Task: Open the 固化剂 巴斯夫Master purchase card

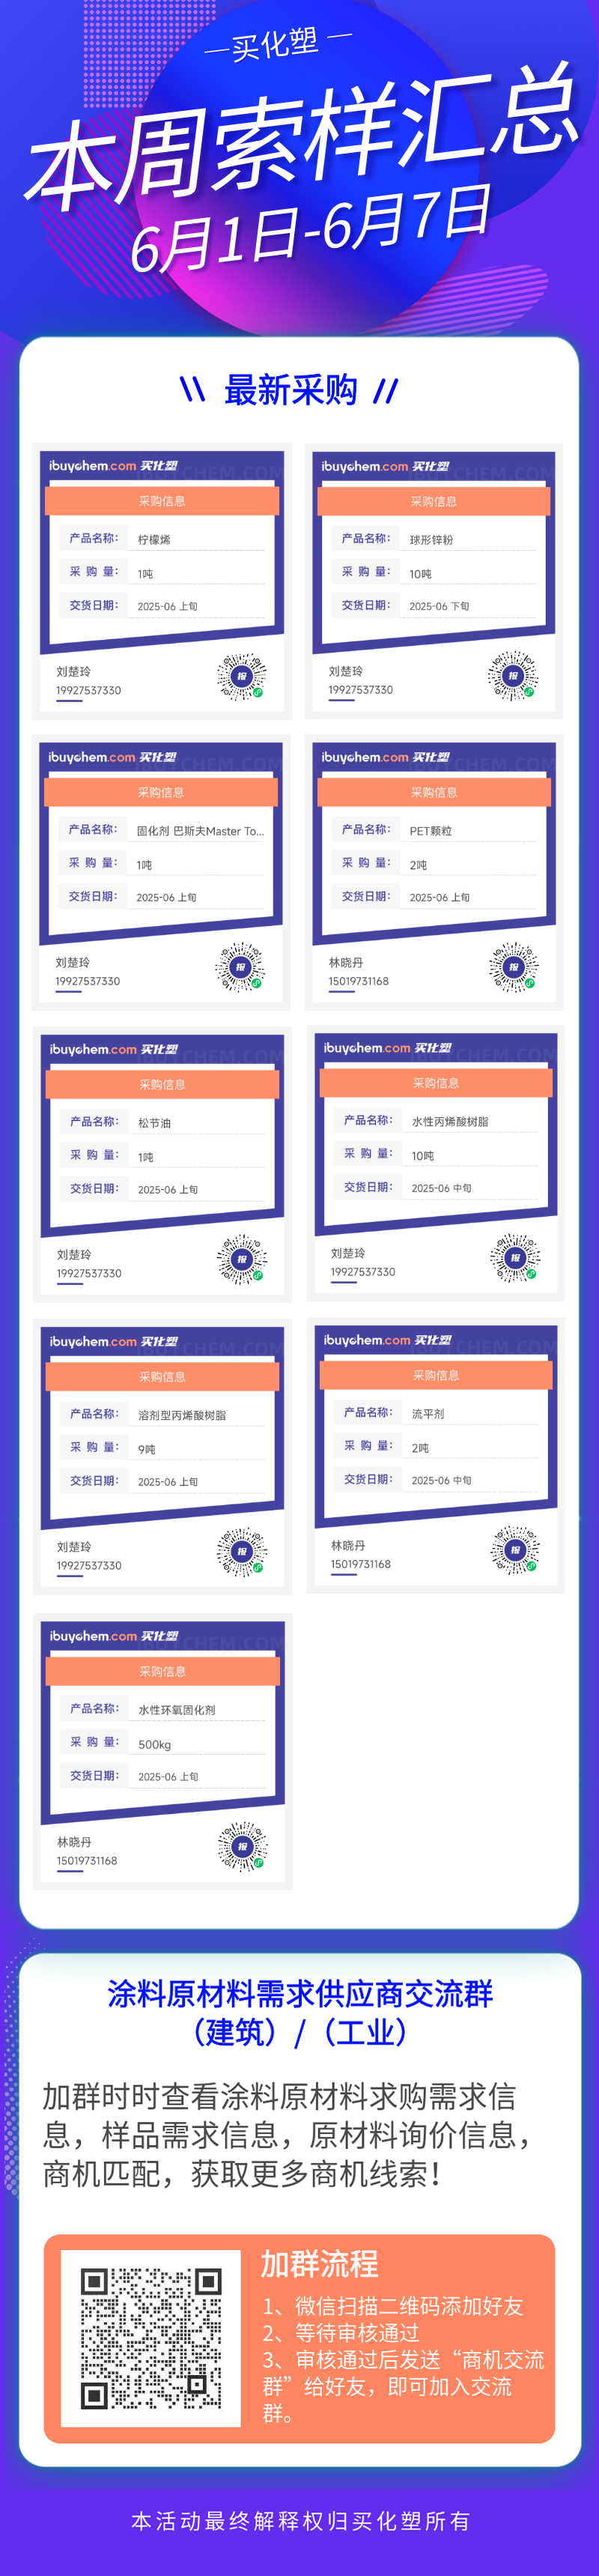Action: [x=161, y=872]
